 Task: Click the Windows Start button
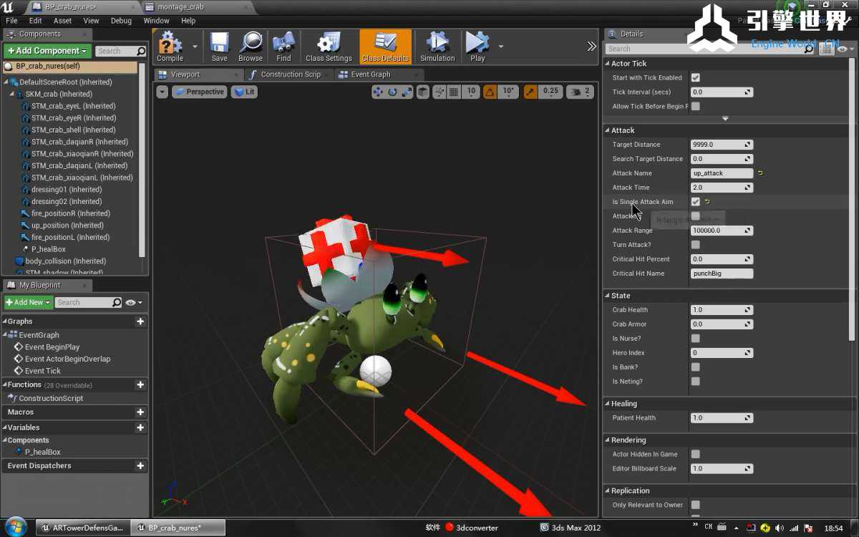pyautogui.click(x=14, y=528)
